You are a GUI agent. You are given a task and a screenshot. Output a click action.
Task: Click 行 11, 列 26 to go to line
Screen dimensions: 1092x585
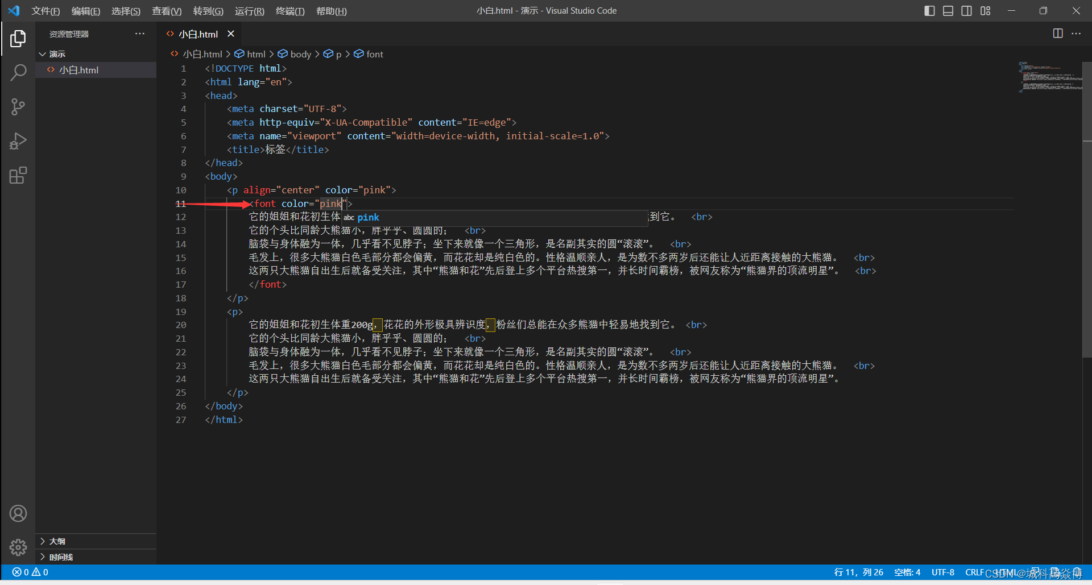pos(858,572)
